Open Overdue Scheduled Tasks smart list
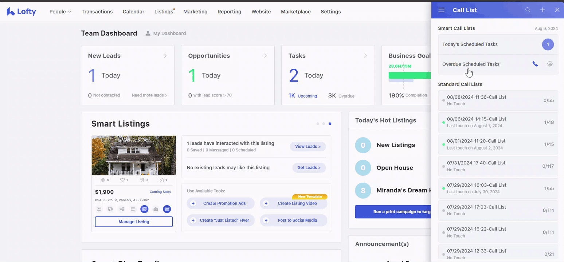The height and width of the screenshot is (262, 564). [x=498, y=64]
